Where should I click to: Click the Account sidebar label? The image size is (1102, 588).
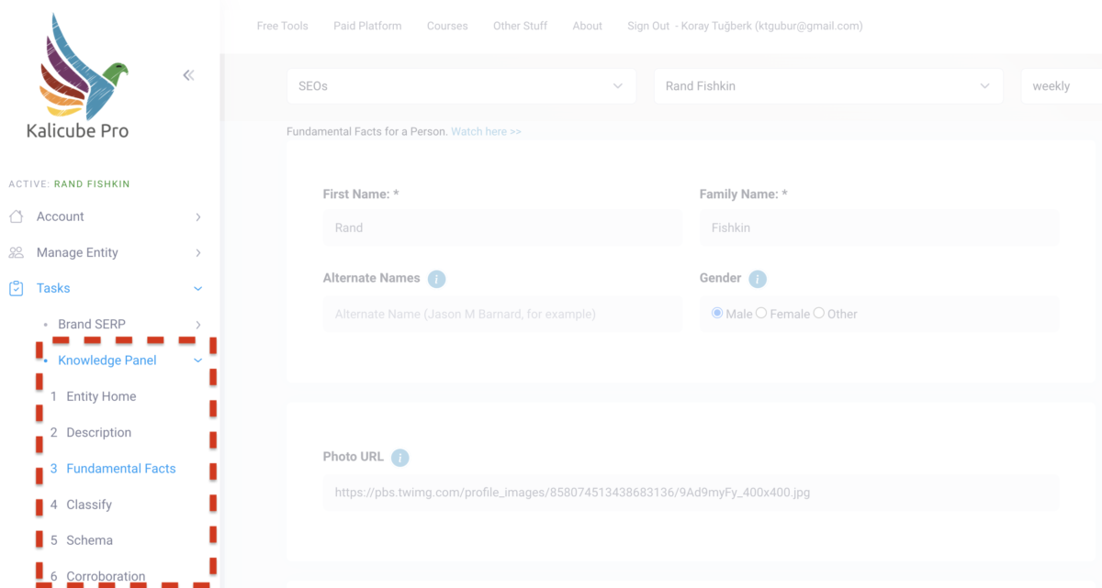(61, 216)
